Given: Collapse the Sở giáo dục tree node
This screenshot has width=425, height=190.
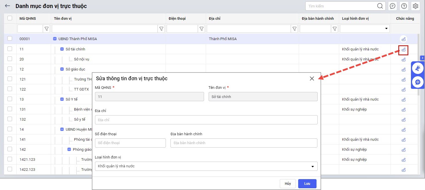Looking at the screenshot, I should click(62, 69).
